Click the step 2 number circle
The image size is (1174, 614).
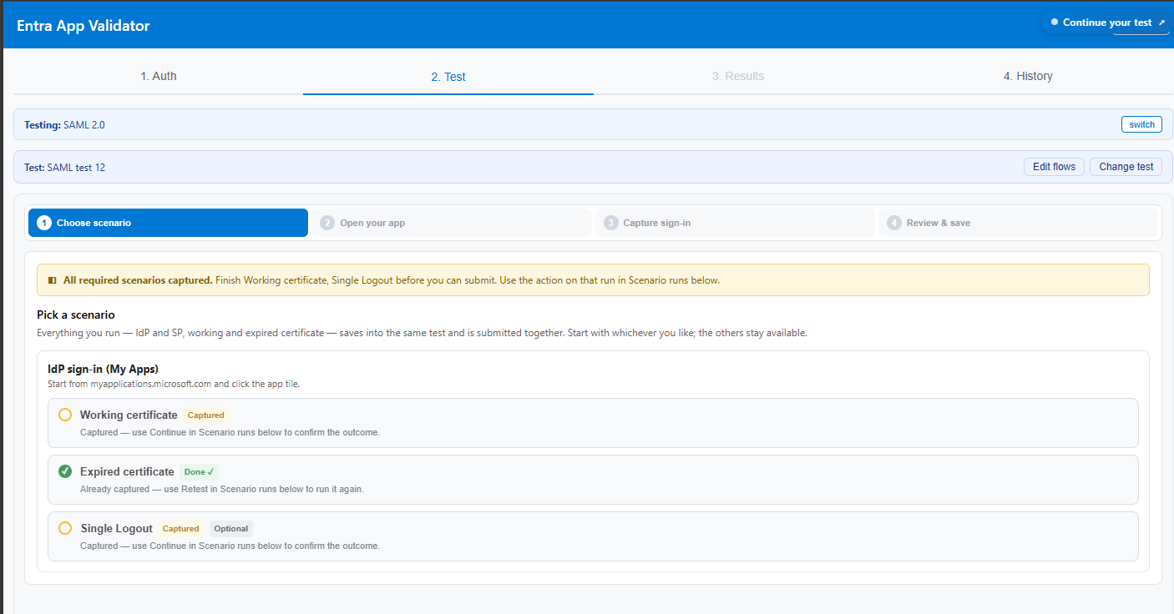(x=327, y=223)
